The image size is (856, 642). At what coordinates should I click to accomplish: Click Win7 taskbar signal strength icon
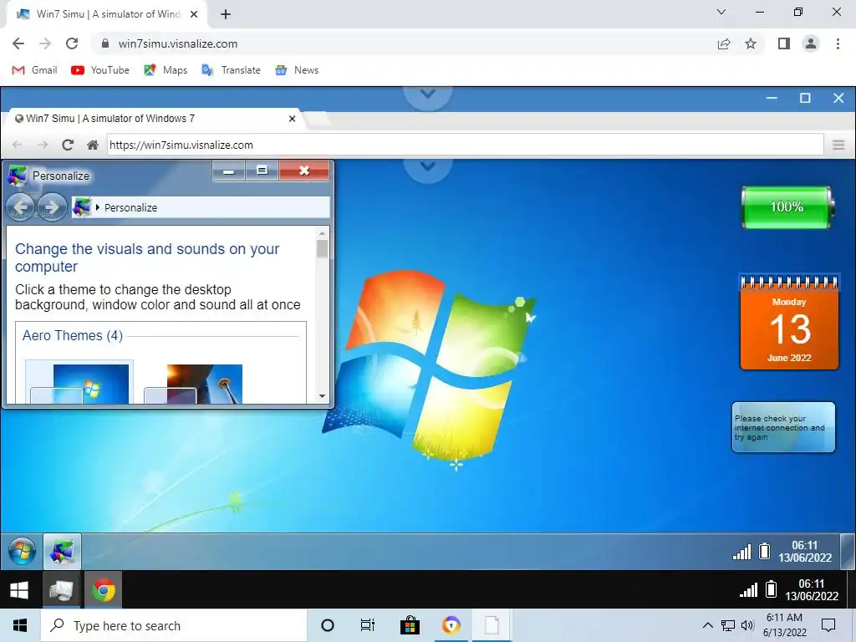742,552
